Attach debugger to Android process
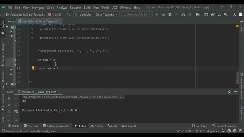244x137 pixels. [183, 14]
